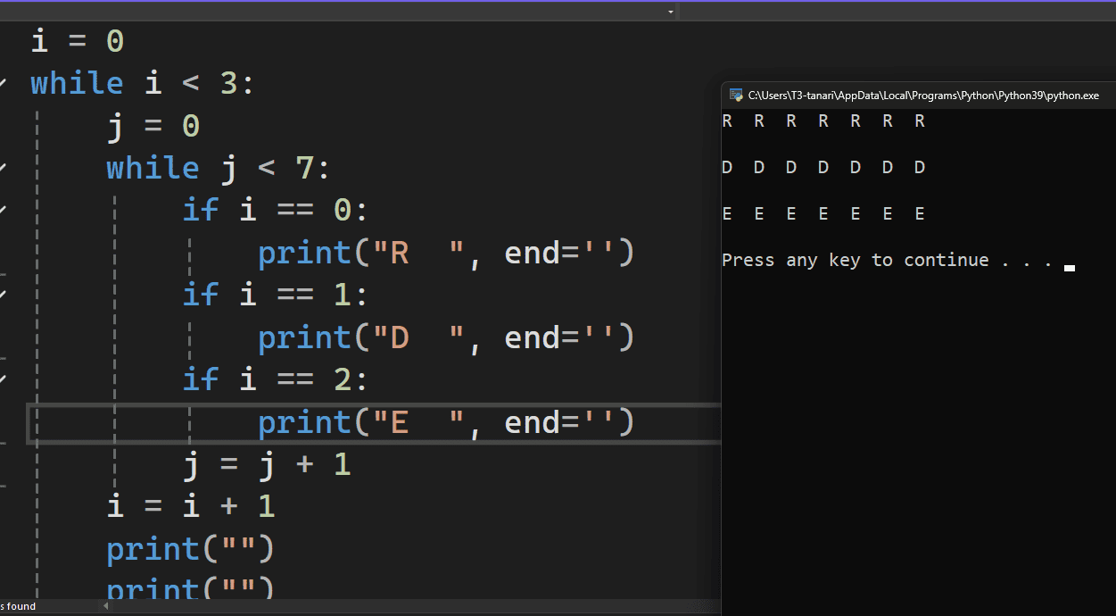
Task: Click the first row of R output in console
Action: coord(821,121)
